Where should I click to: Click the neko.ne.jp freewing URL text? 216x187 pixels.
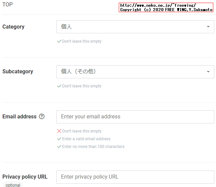[x=158, y=5]
